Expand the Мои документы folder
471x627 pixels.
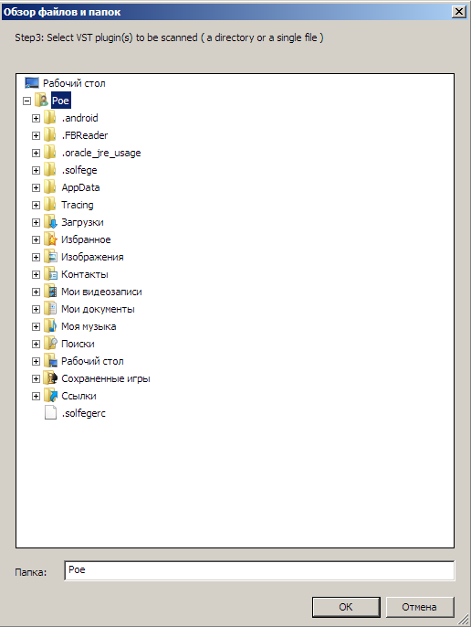(x=36, y=310)
